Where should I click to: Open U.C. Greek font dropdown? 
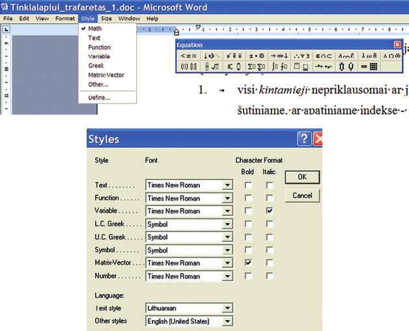tap(227, 237)
